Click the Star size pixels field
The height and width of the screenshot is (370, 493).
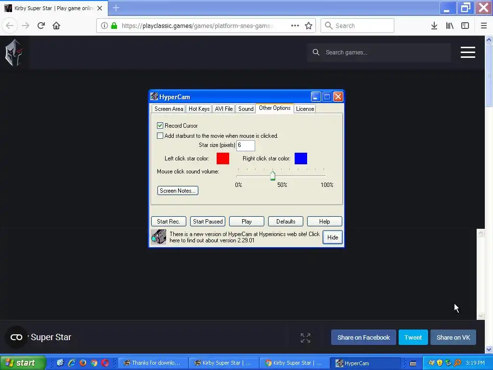246,145
